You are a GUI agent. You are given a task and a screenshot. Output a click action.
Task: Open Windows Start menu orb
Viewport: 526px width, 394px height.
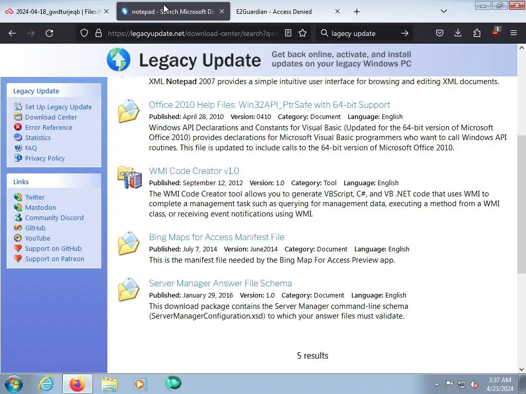coord(14,384)
